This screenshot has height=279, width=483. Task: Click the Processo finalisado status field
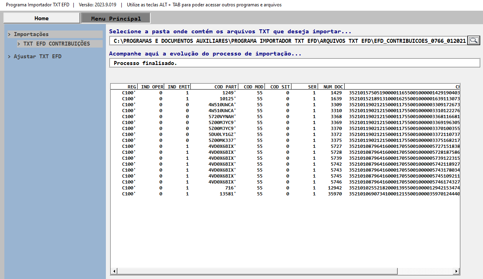(295, 63)
